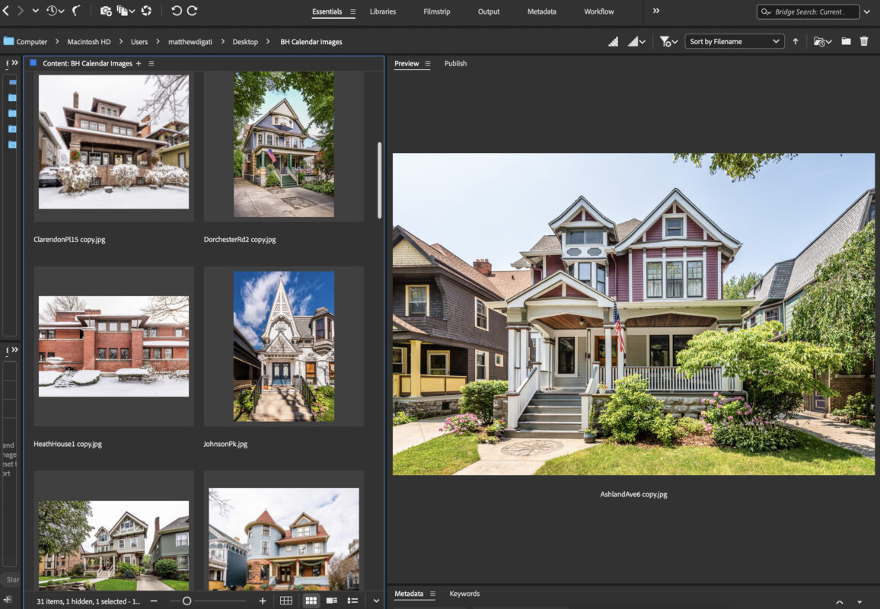Switch to list view

(352, 601)
